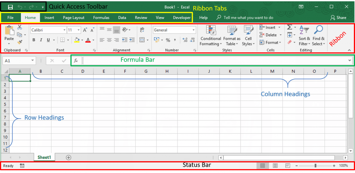Viewport: 355px width, 173px height.
Task: Click the Enter checkmark in the formula bar
Action: [x=64, y=60]
